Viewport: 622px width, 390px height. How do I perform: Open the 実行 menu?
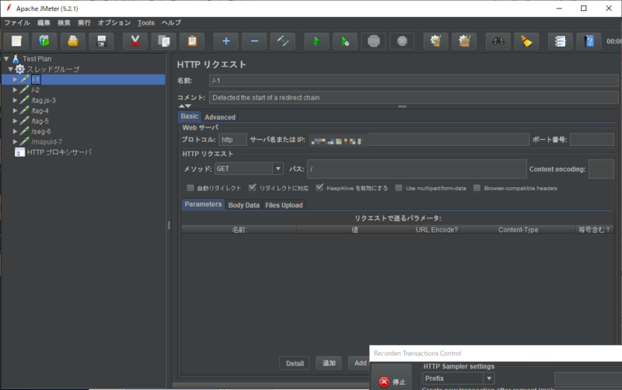(x=84, y=23)
